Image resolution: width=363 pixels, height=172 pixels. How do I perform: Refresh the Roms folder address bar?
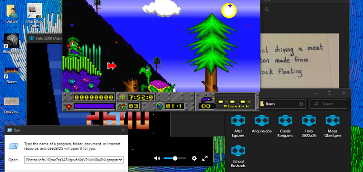[301, 104]
